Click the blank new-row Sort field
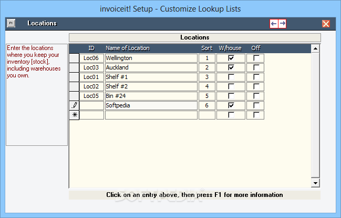Screen dimensions: 341x218 click(x=207, y=115)
